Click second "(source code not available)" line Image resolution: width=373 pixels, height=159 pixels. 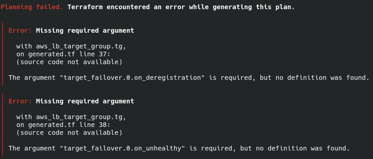click(x=69, y=133)
